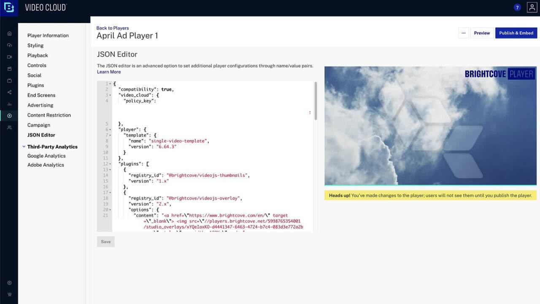
Task: Click the Preview button
Action: pyautogui.click(x=482, y=33)
